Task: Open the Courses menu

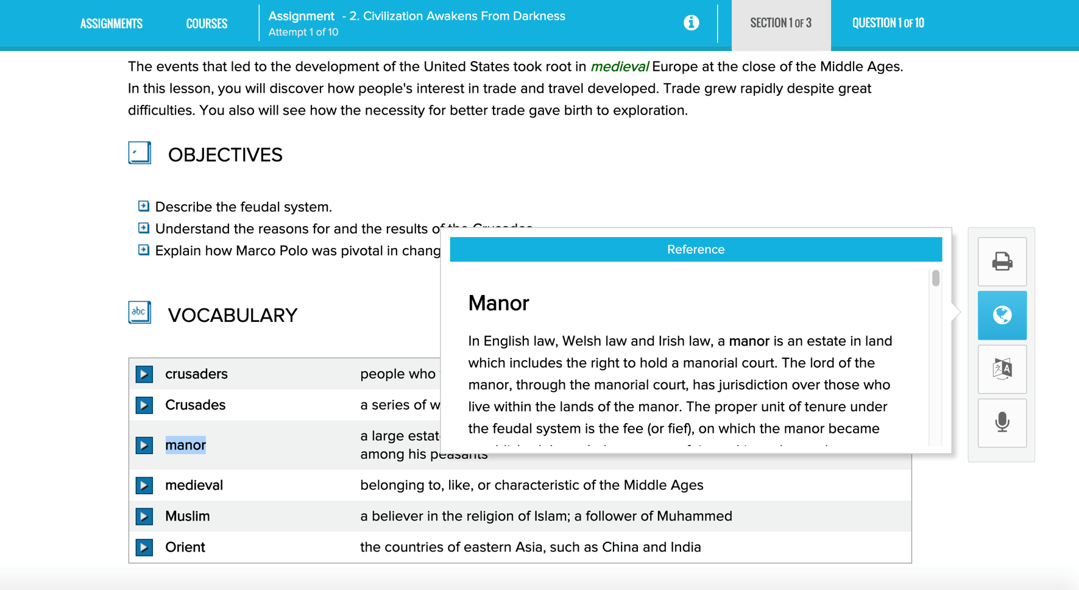Action: (207, 24)
